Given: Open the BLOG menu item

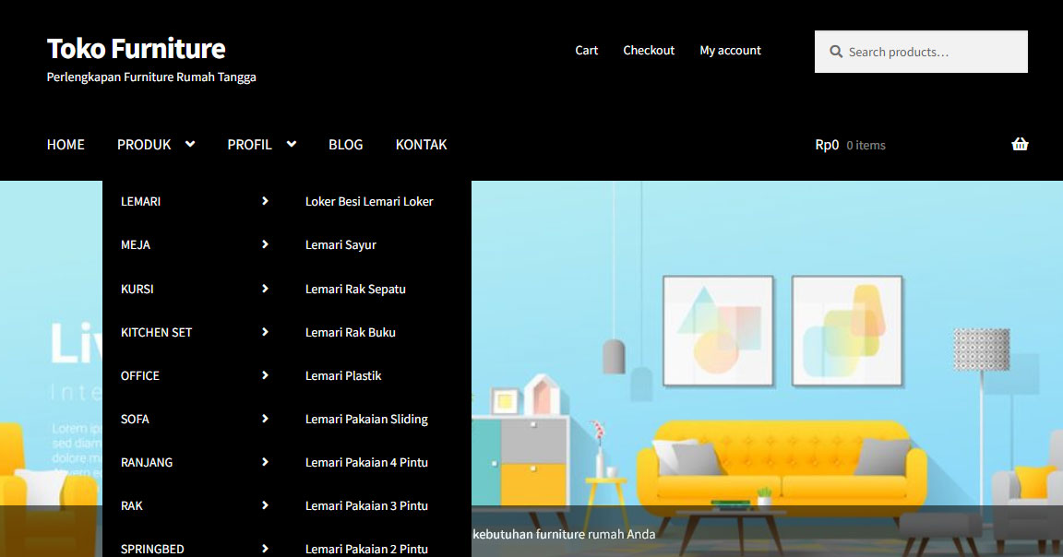Looking at the screenshot, I should (x=346, y=144).
